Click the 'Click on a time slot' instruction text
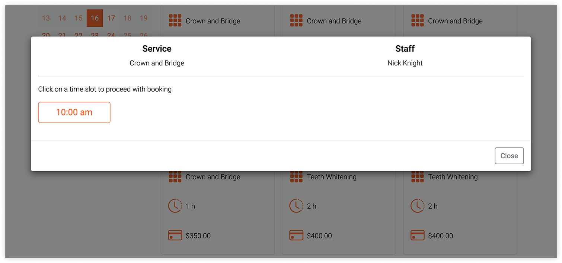 pos(105,89)
